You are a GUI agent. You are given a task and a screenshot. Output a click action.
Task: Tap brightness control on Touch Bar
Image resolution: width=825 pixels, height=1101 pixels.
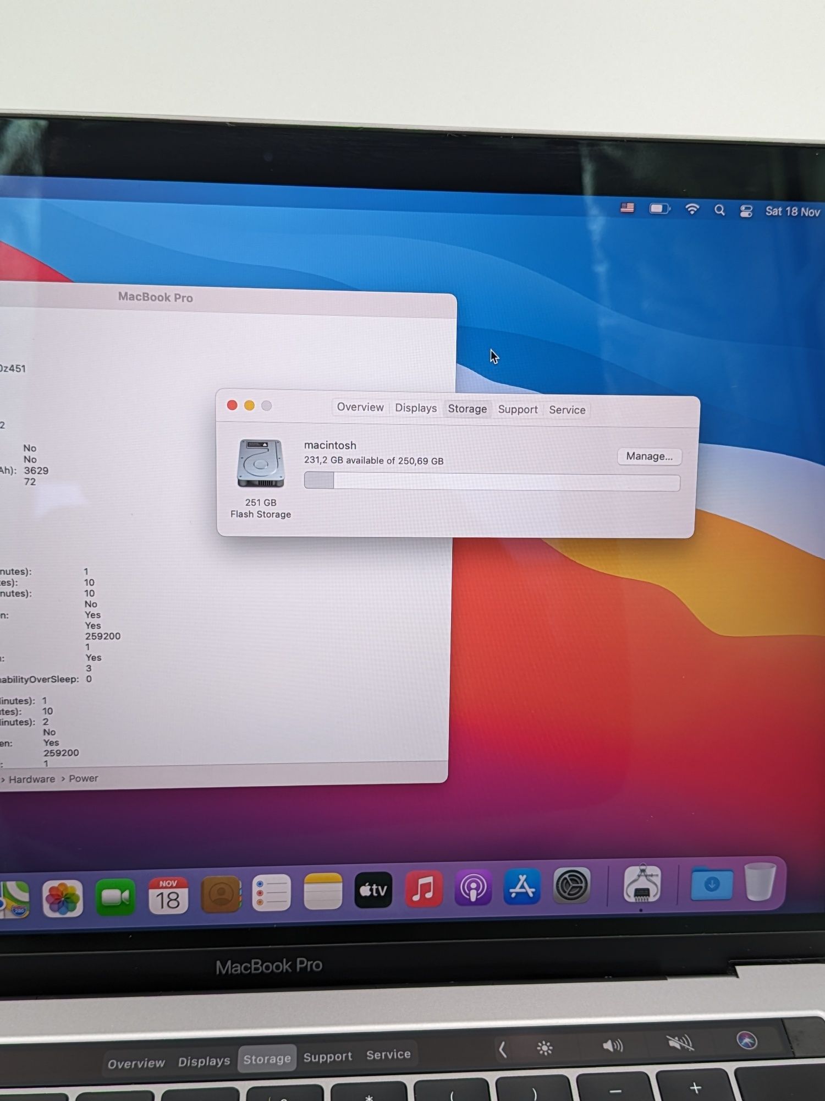(544, 1048)
